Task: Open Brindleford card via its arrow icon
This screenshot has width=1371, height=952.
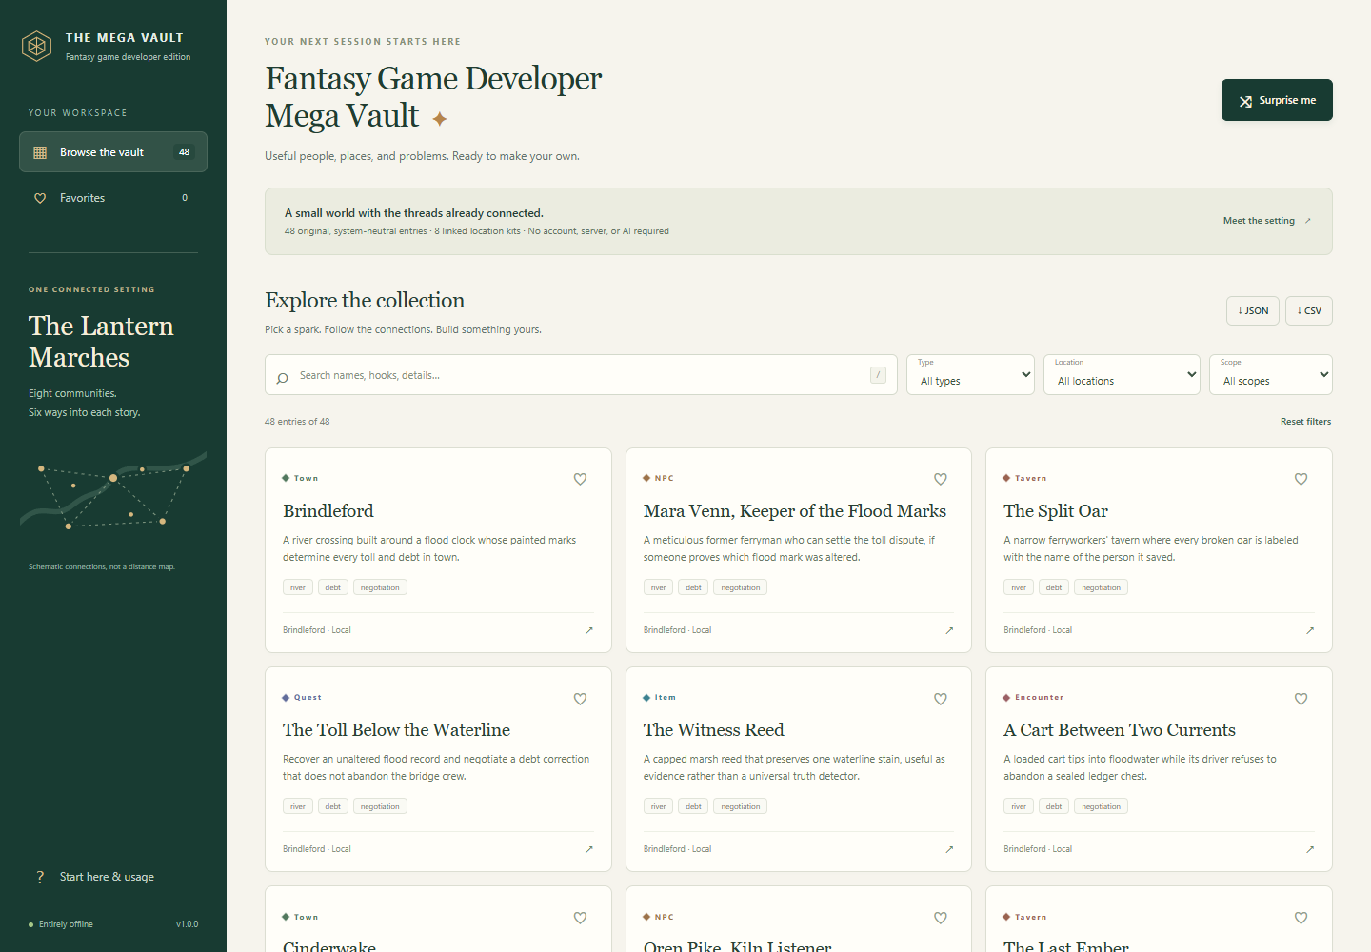Action: 588,630
